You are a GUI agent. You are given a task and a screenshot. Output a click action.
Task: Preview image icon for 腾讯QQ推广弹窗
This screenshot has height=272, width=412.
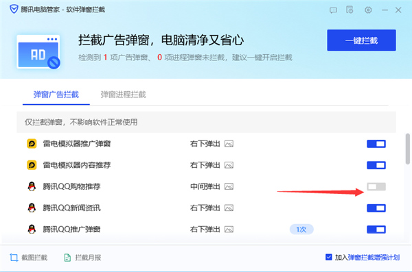pyautogui.click(x=229, y=230)
